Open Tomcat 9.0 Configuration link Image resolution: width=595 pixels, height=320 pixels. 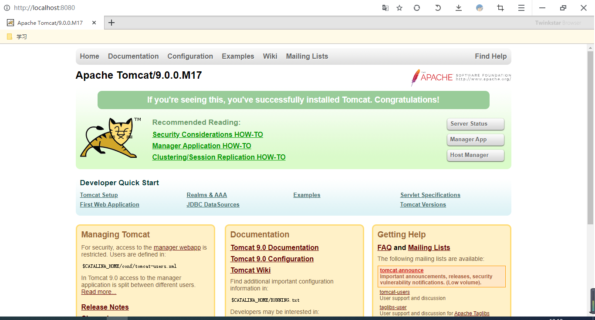click(x=272, y=259)
